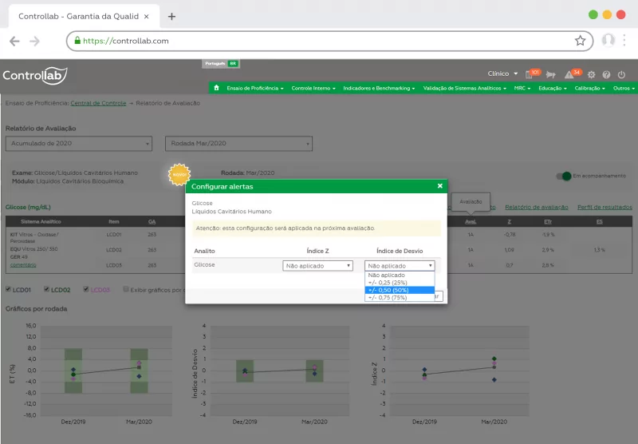
Task: Open the Índice Z dropdown
Action: [x=317, y=266]
